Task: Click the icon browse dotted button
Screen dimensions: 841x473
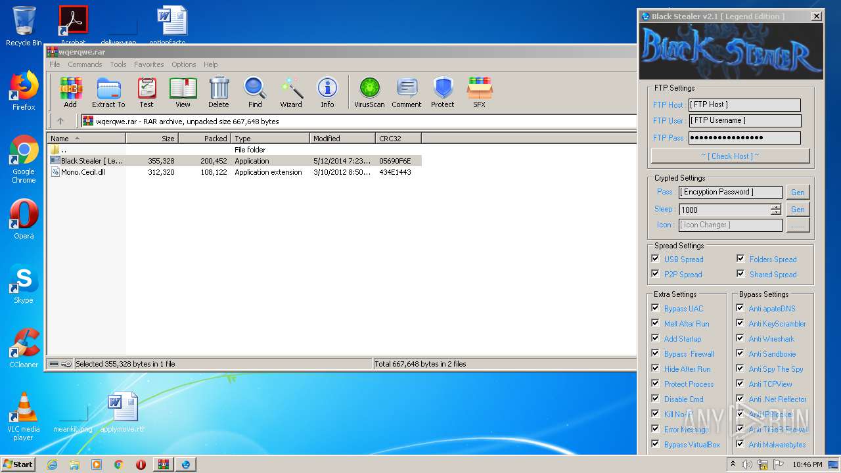Action: (798, 225)
